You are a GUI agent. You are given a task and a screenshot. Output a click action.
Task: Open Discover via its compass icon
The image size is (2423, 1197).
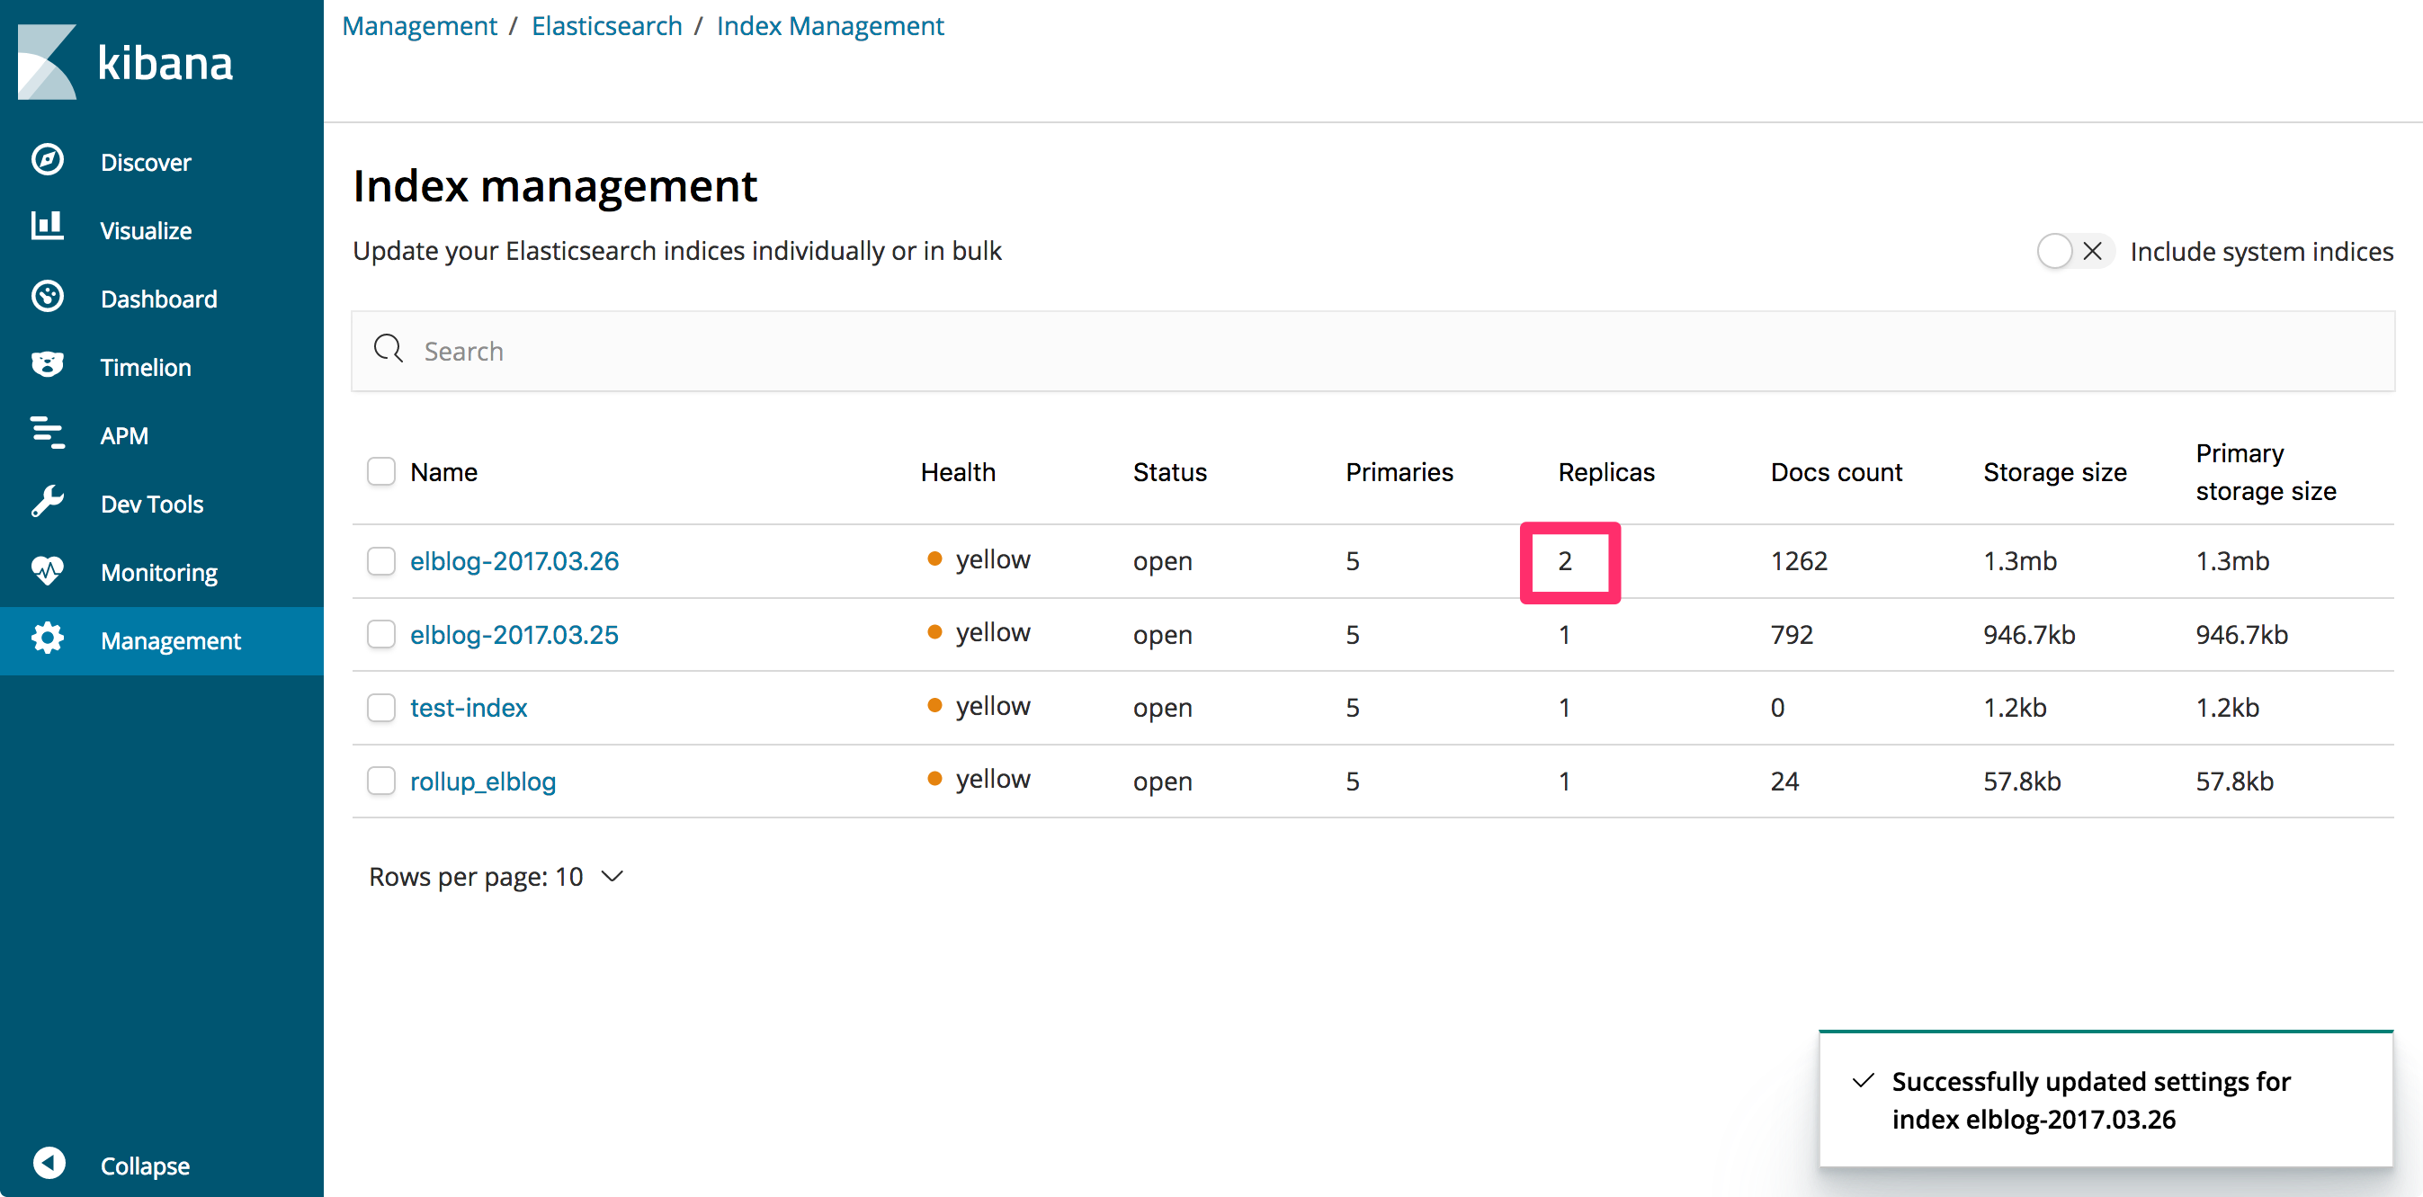(47, 160)
